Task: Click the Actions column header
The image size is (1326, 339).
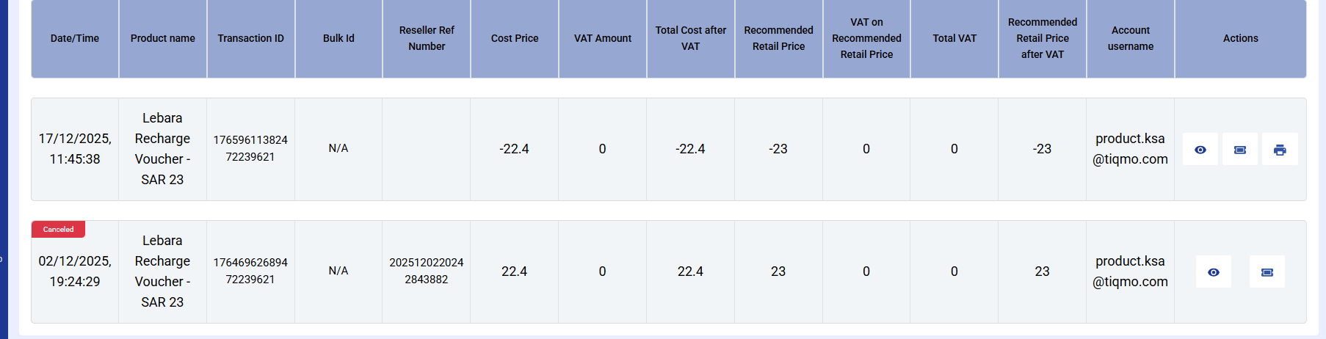Action: click(x=1240, y=38)
